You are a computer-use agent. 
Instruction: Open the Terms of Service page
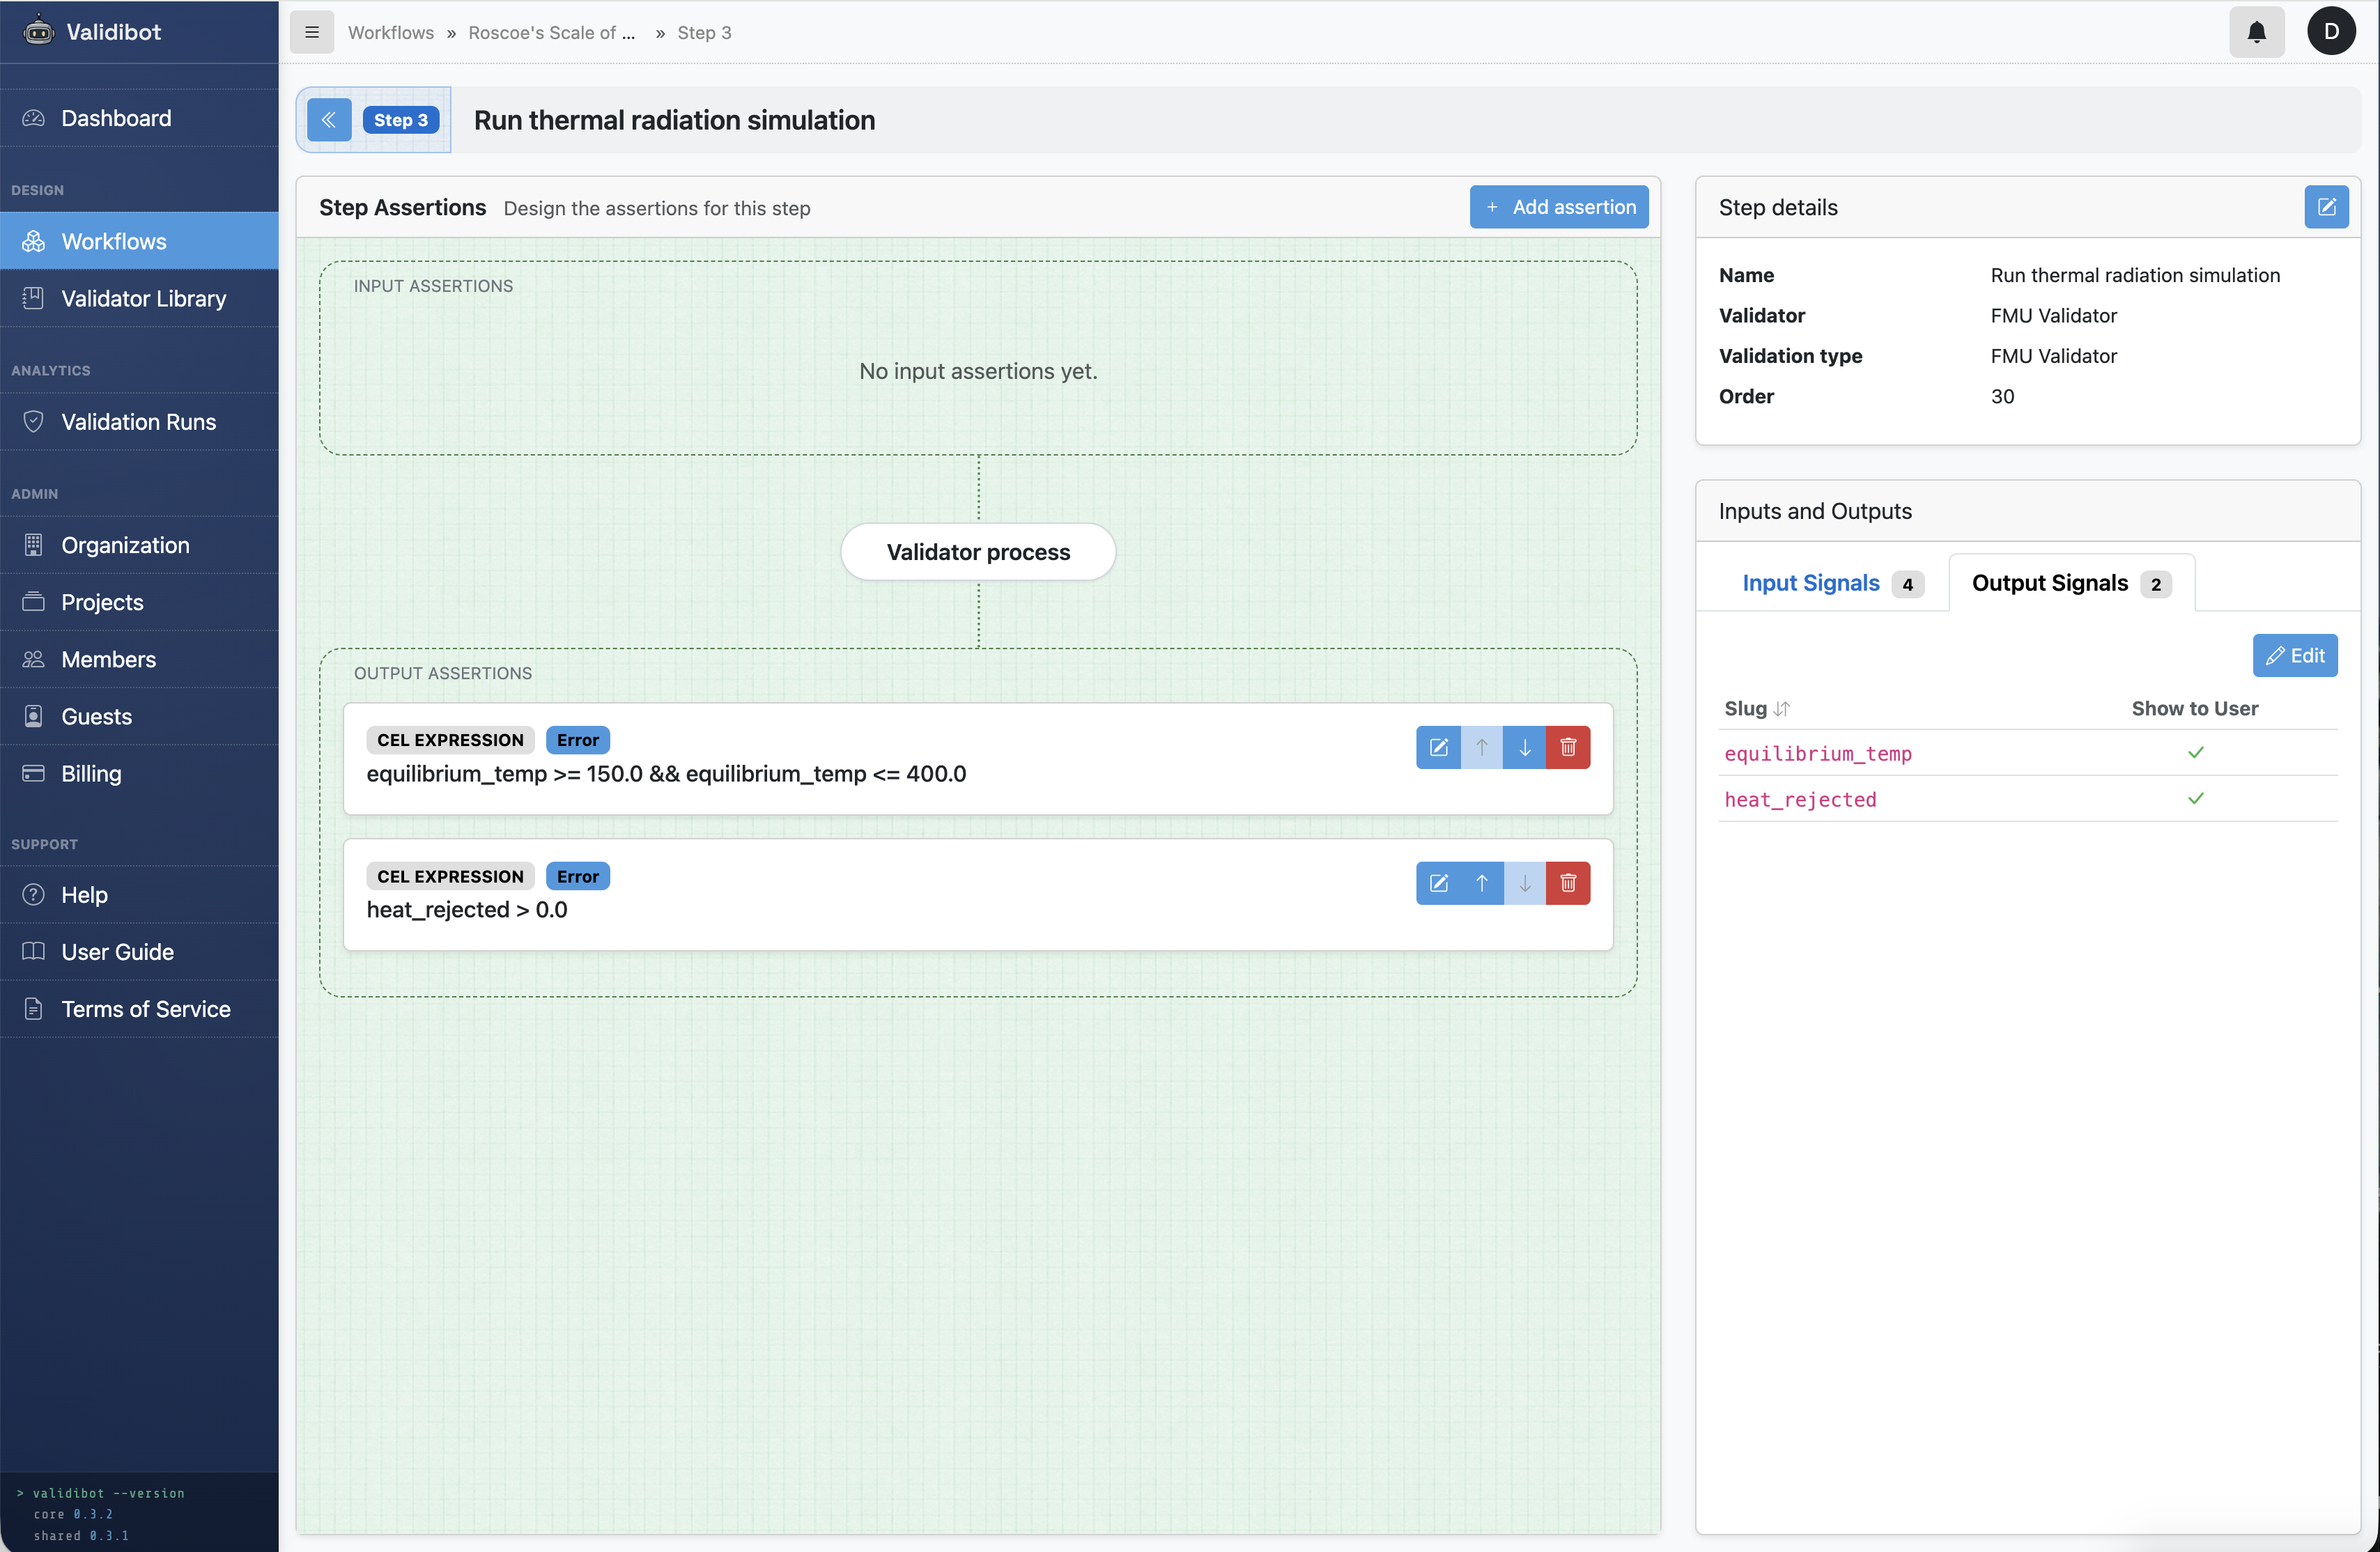(145, 1008)
